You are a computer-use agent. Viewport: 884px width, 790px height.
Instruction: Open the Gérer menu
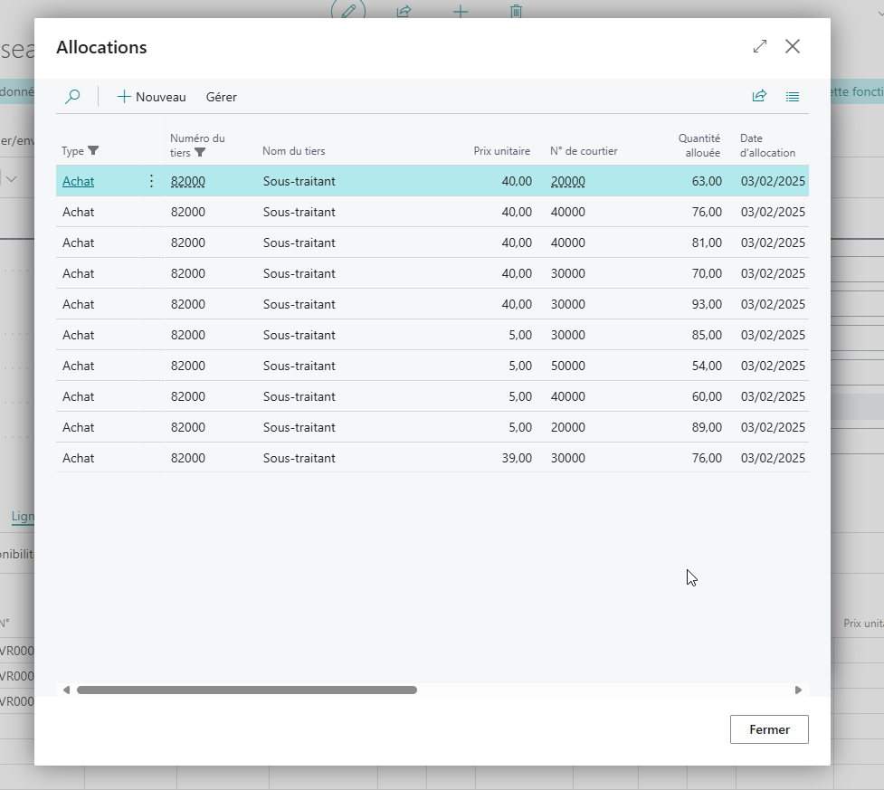pyautogui.click(x=221, y=97)
